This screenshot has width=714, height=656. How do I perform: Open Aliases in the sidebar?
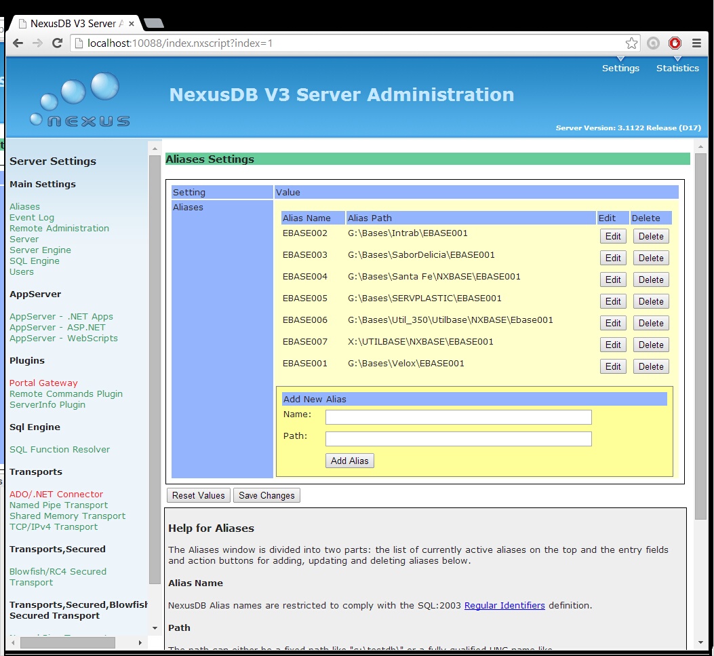(24, 206)
